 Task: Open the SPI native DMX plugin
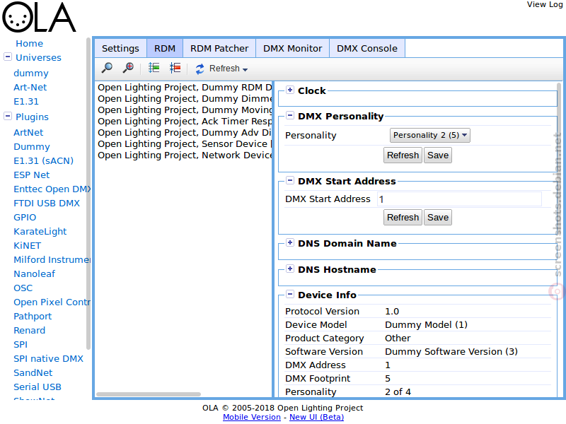48,359
